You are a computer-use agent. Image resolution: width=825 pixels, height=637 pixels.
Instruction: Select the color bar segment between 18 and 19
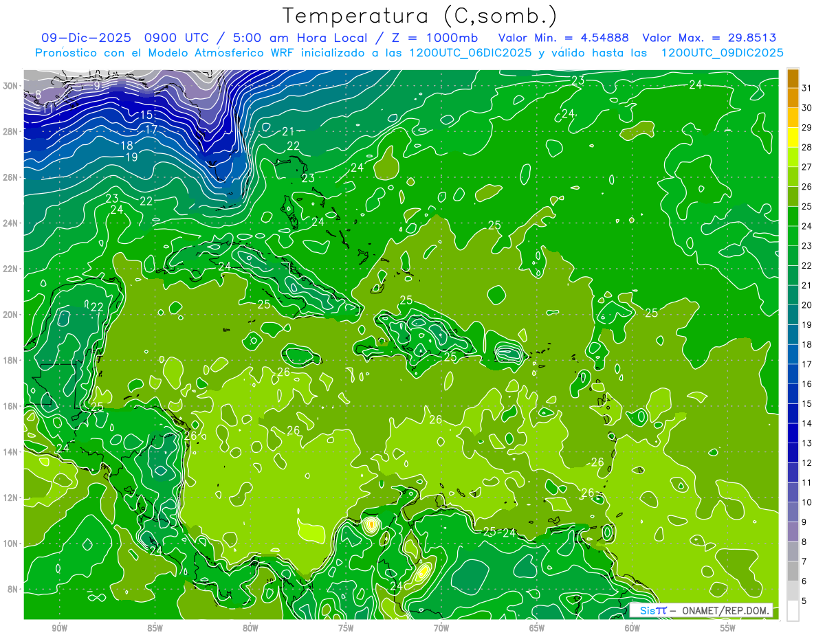pyautogui.click(x=793, y=335)
